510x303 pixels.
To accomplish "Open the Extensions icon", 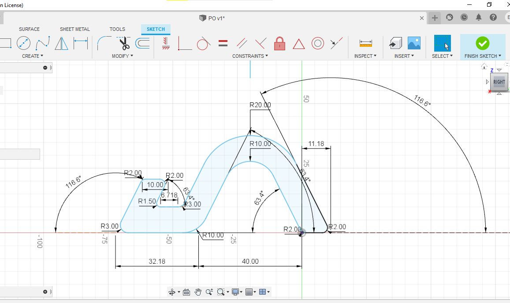I will point(450,17).
